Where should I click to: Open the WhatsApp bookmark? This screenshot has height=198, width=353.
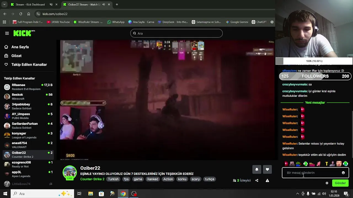[x=116, y=22]
